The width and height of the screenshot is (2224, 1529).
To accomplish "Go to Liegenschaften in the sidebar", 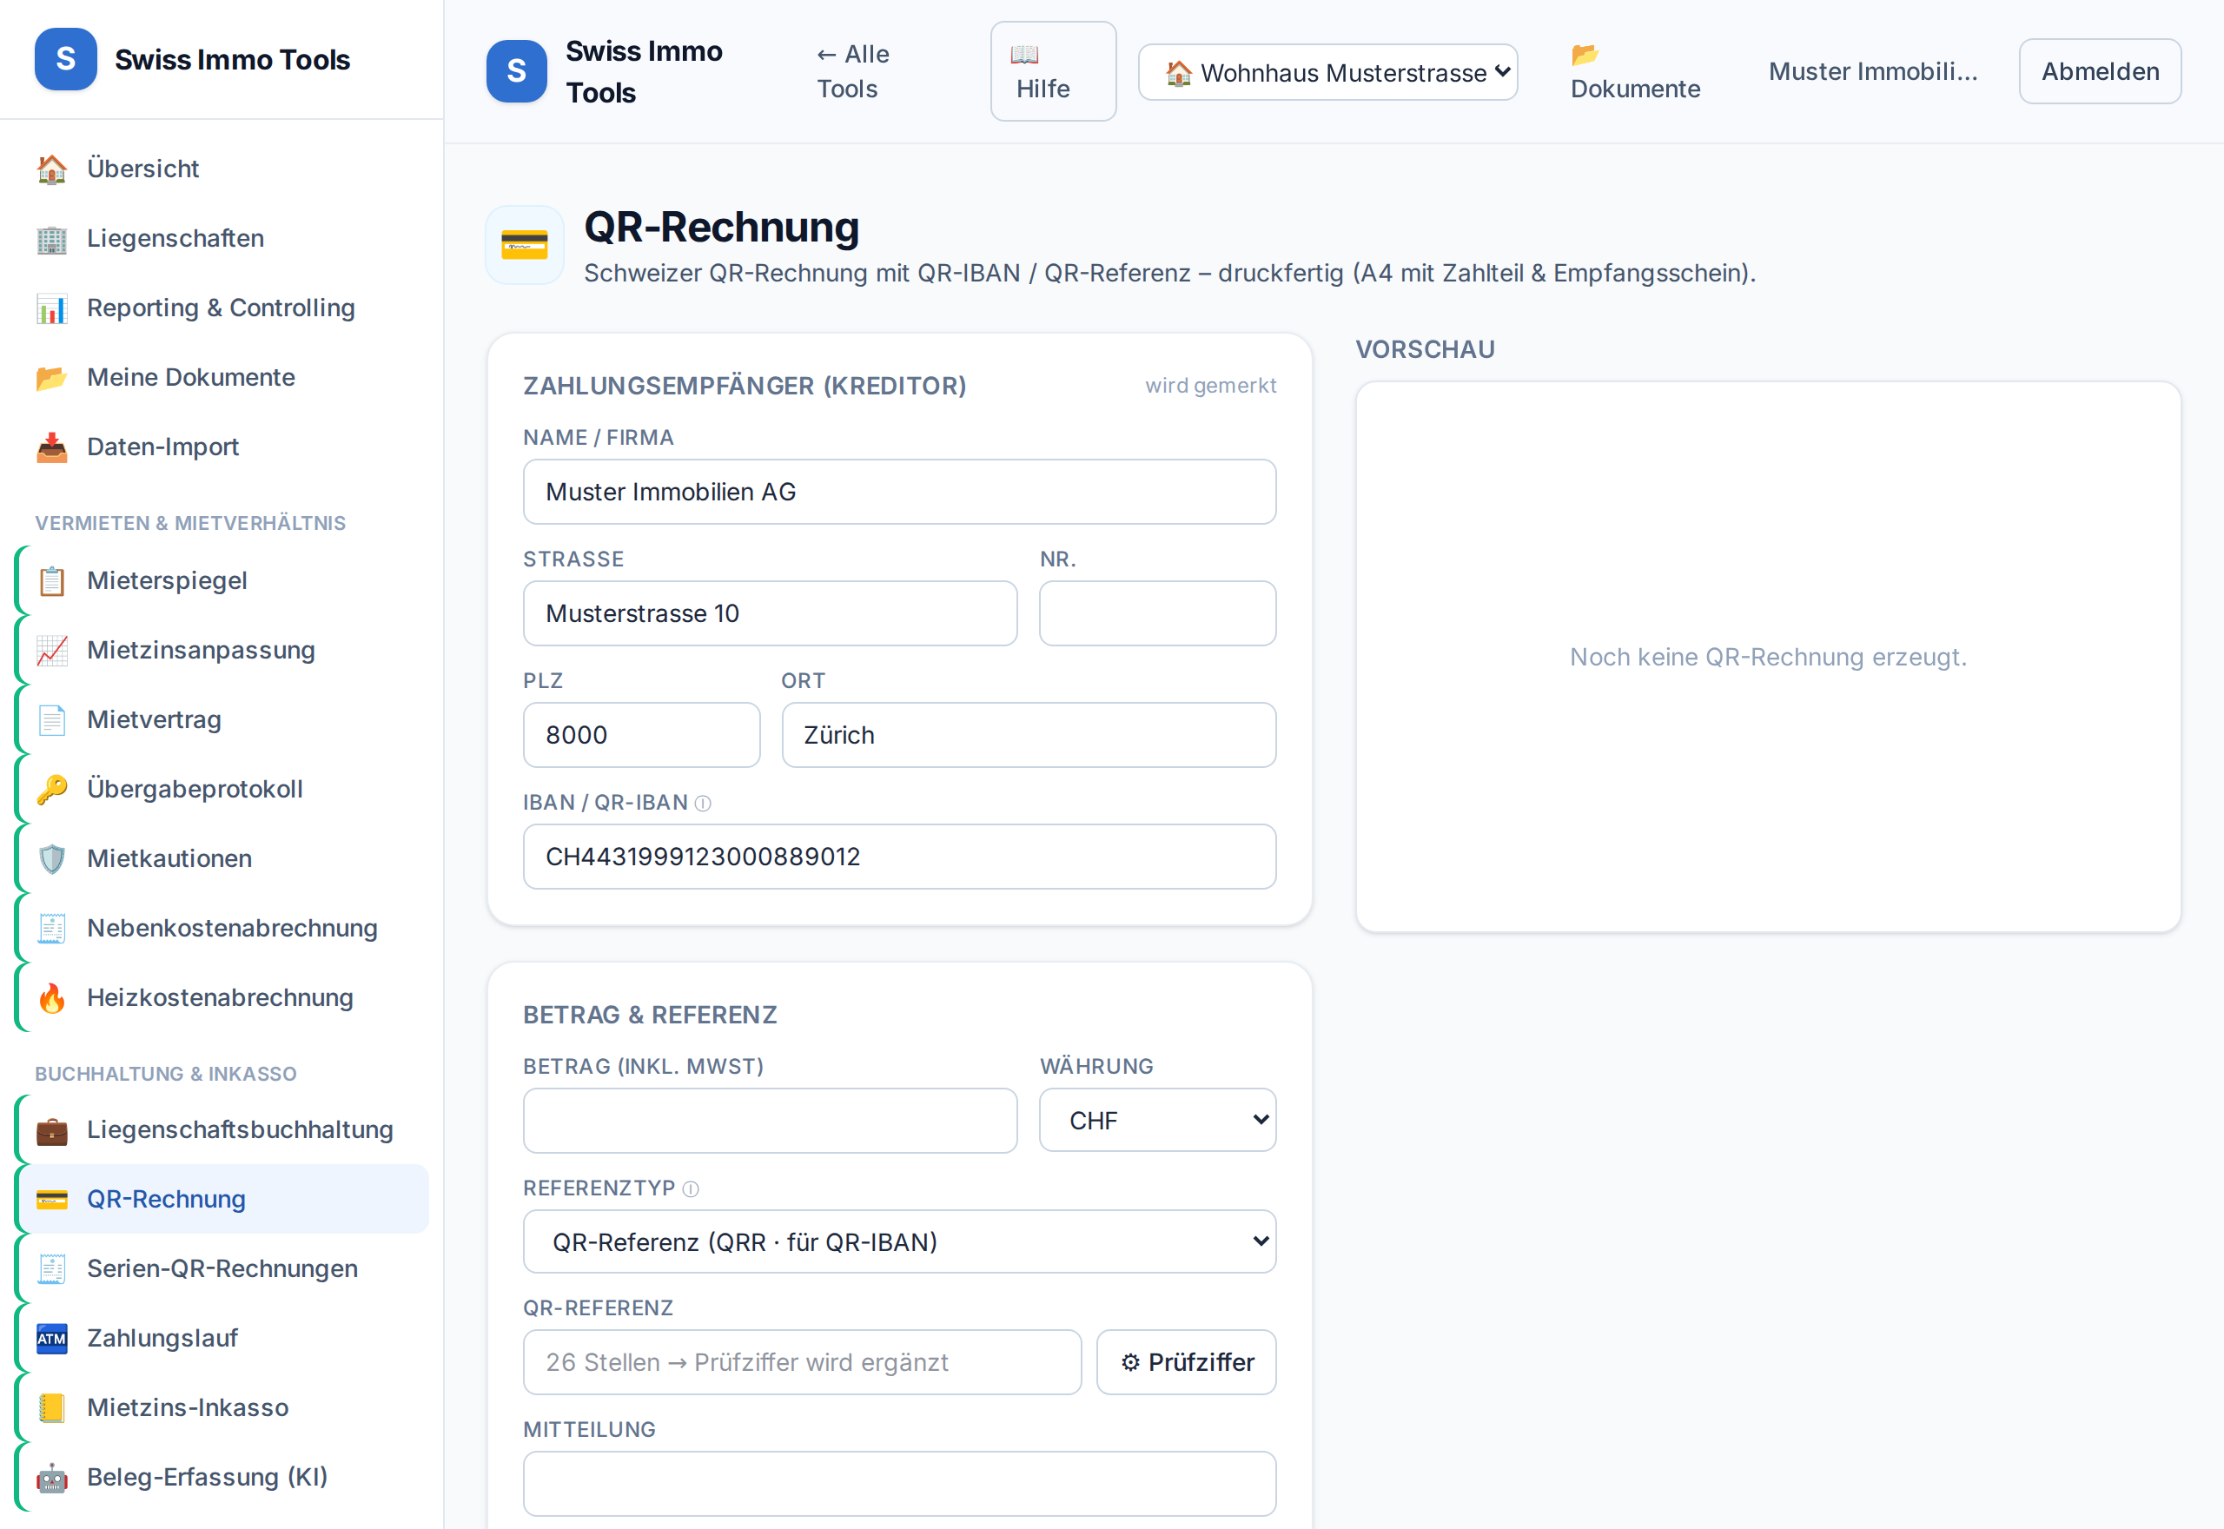I will [222, 239].
